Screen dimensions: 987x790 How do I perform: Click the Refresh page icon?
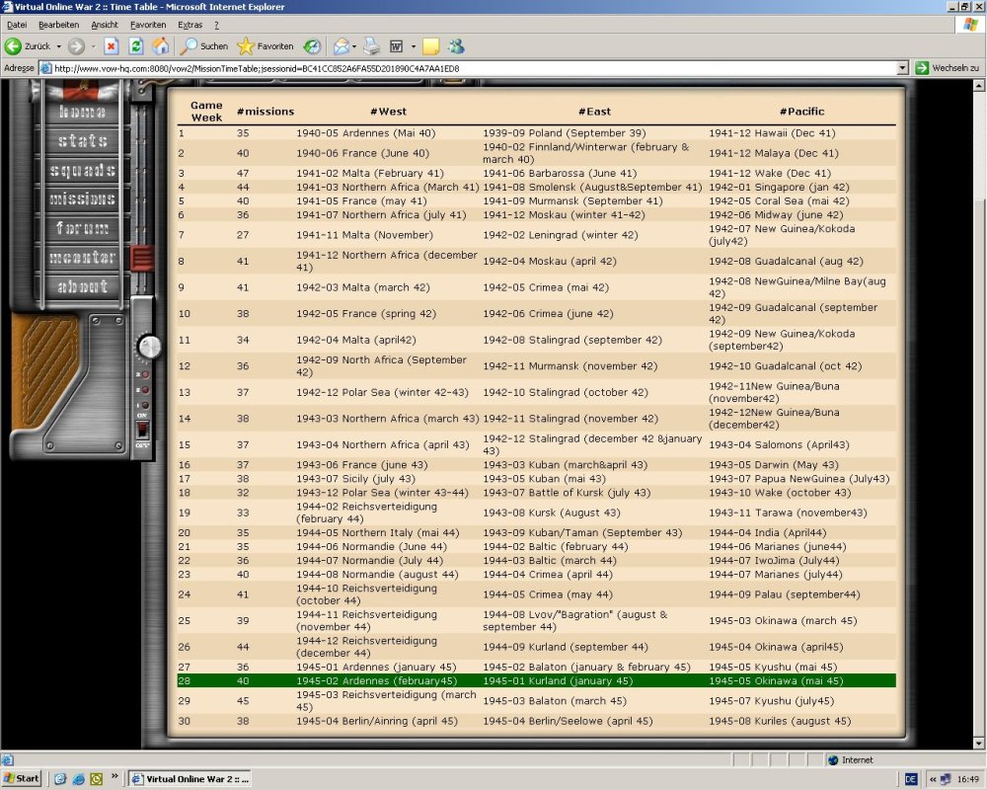pos(136,45)
